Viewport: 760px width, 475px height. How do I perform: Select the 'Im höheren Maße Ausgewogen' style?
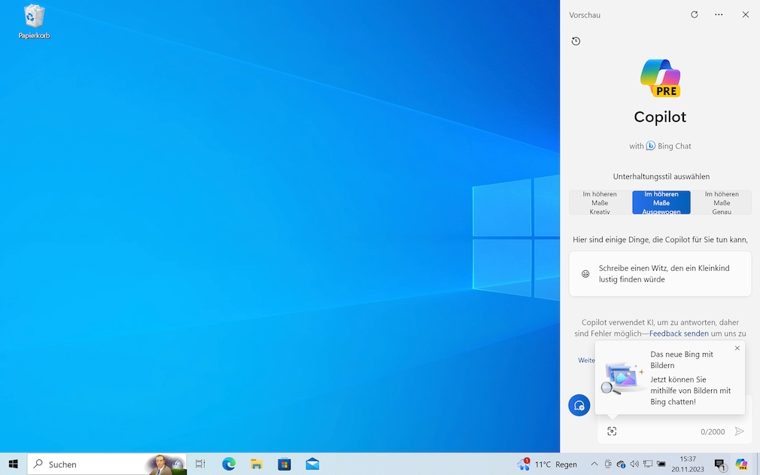[661, 202]
